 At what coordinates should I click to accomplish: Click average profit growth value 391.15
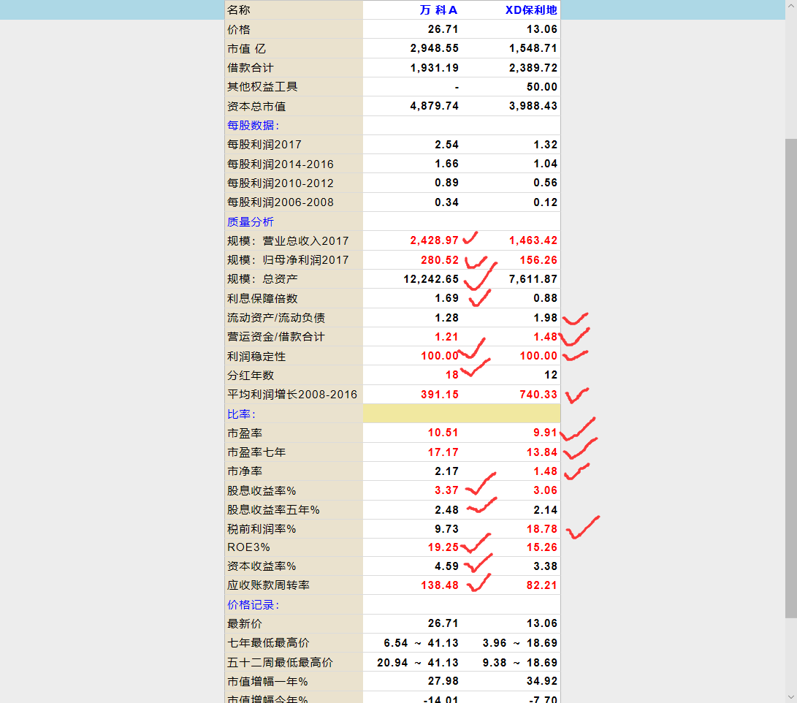(440, 395)
